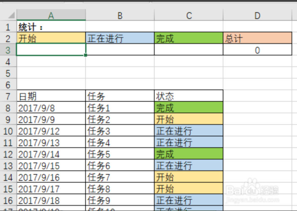The width and height of the screenshot is (297, 211).
Task: Click status '正在进行' for 任务9
Action: pos(189,200)
